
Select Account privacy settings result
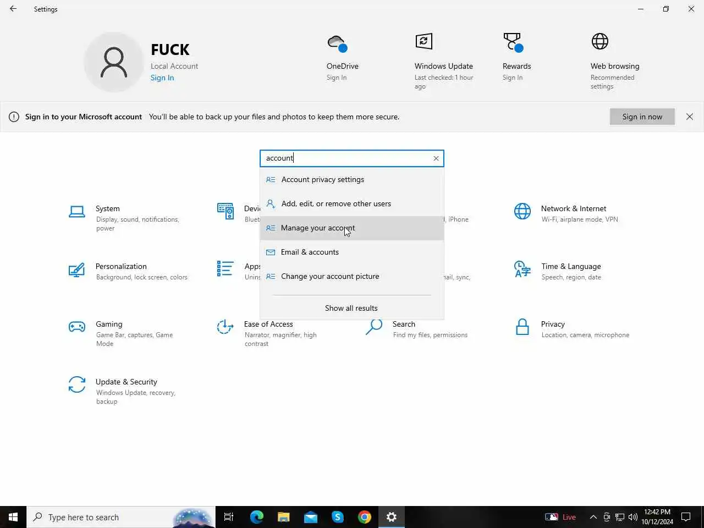[352, 179]
